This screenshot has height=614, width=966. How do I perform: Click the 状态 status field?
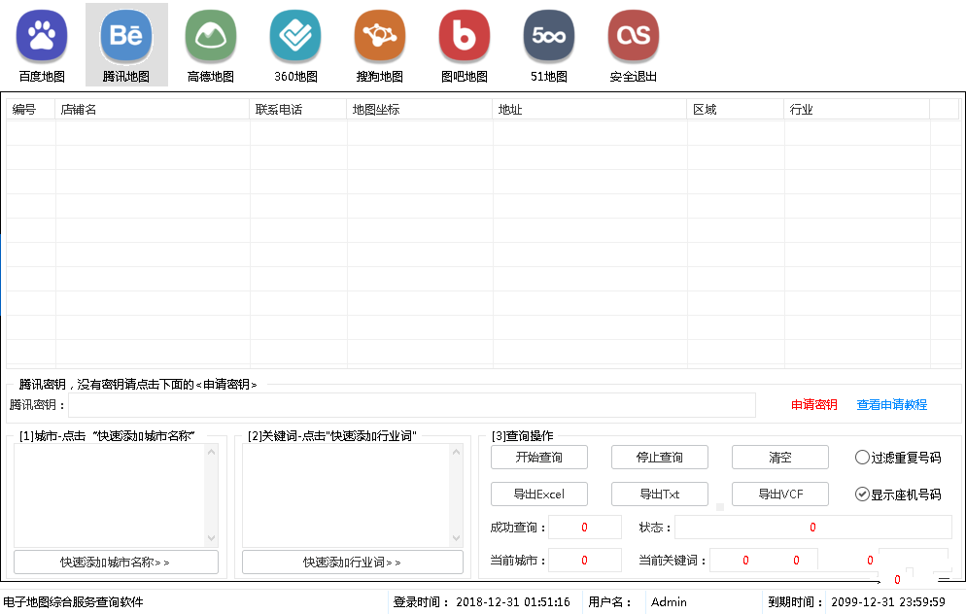[x=813, y=528]
